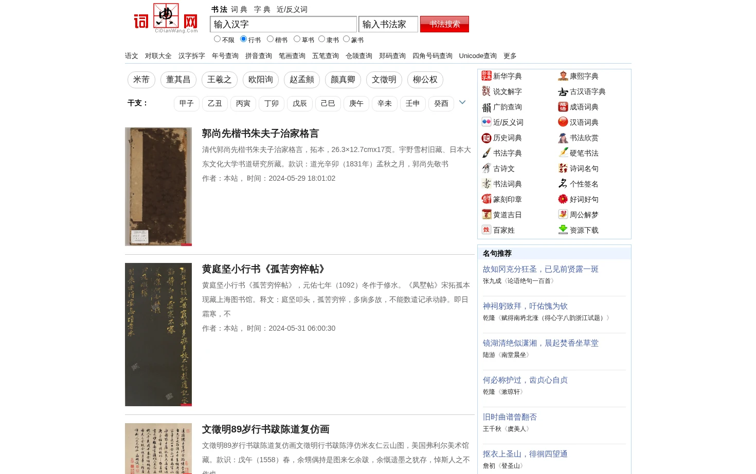Switch to the 词典 search tab
756x474 pixels.
(x=239, y=9)
